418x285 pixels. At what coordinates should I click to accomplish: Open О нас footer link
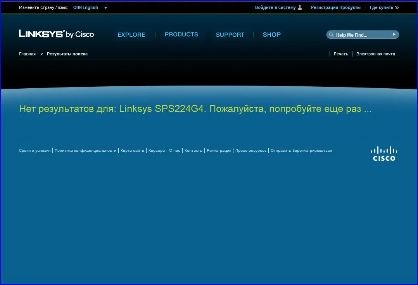tap(174, 150)
